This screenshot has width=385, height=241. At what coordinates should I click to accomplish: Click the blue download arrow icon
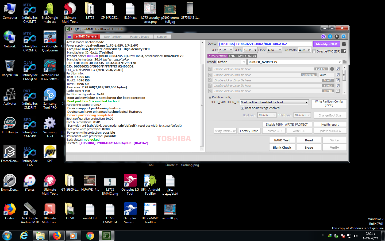click(330, 36)
